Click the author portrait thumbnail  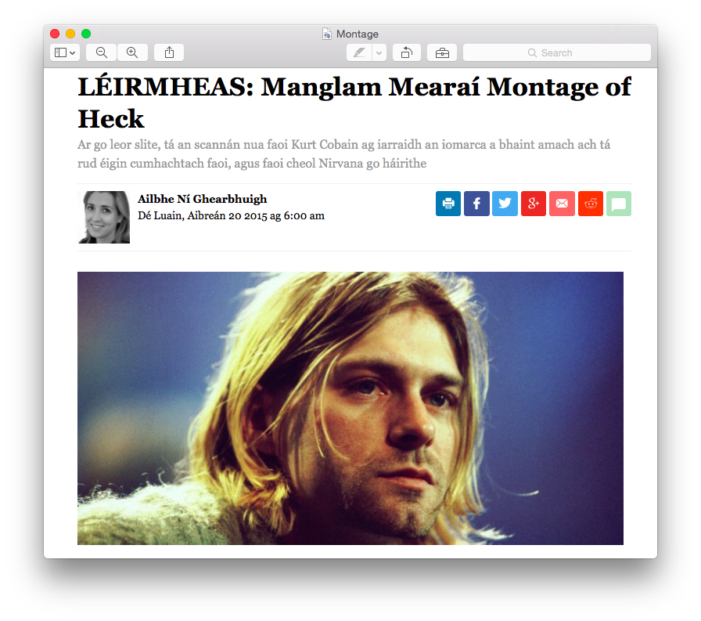pos(104,218)
